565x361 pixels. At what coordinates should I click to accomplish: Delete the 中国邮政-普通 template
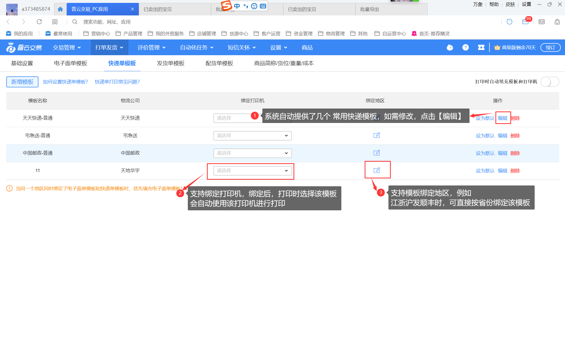tap(515, 153)
